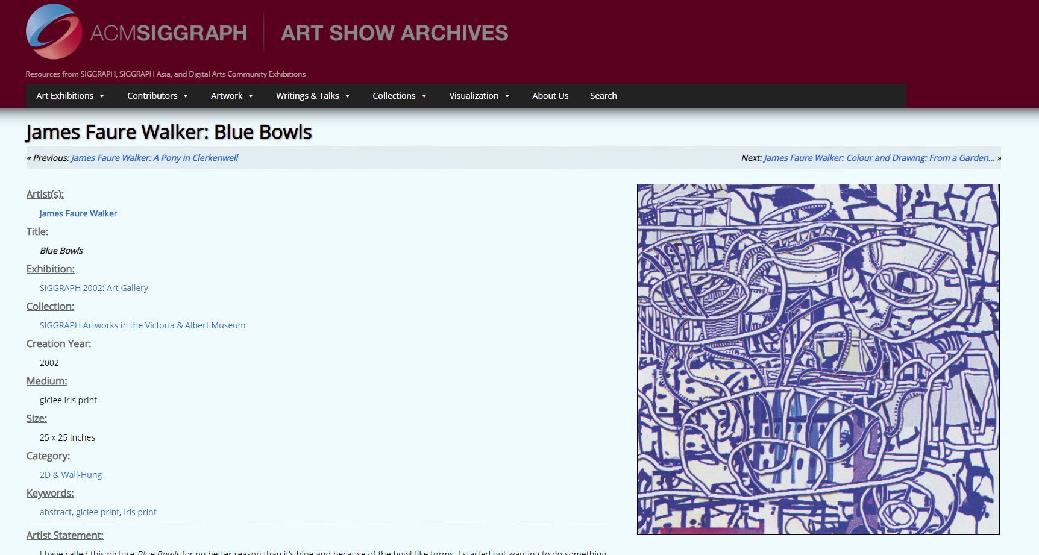Expand the Contributors menu arrow
The image size is (1039, 555).
click(186, 96)
